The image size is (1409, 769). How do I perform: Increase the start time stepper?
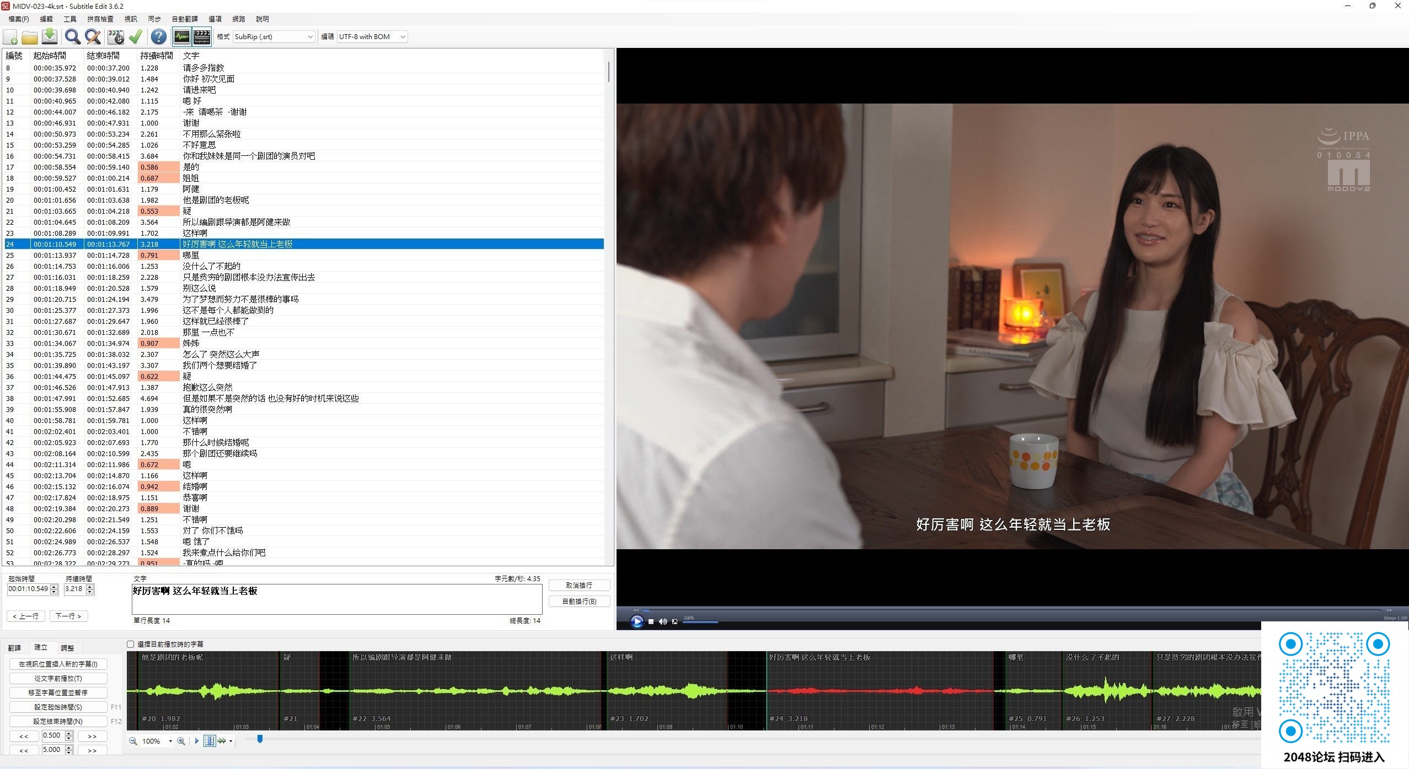point(54,587)
